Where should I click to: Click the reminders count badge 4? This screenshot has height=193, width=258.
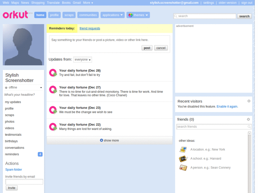tap(40, 154)
